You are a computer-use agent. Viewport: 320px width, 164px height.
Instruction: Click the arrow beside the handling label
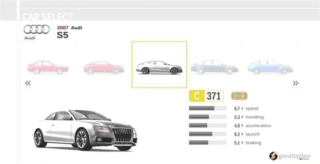(x=242, y=117)
